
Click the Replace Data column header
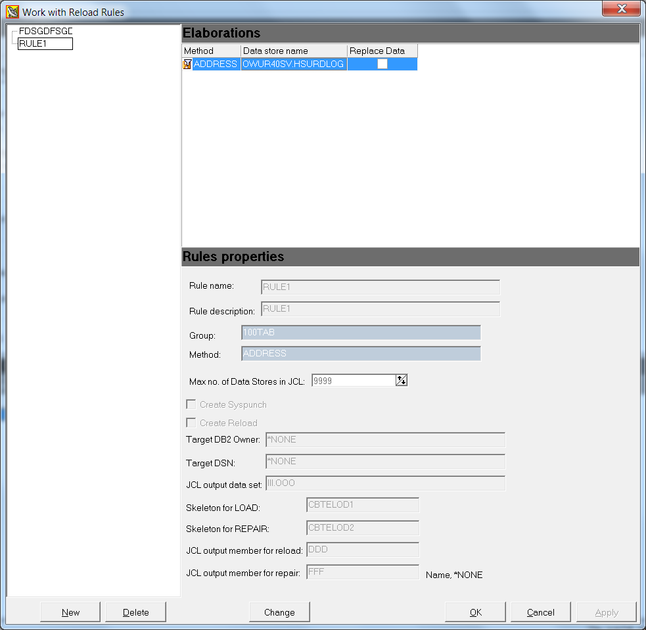pyautogui.click(x=381, y=50)
